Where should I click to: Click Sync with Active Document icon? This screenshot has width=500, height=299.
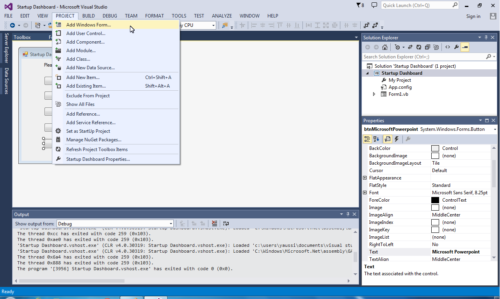coord(410,47)
